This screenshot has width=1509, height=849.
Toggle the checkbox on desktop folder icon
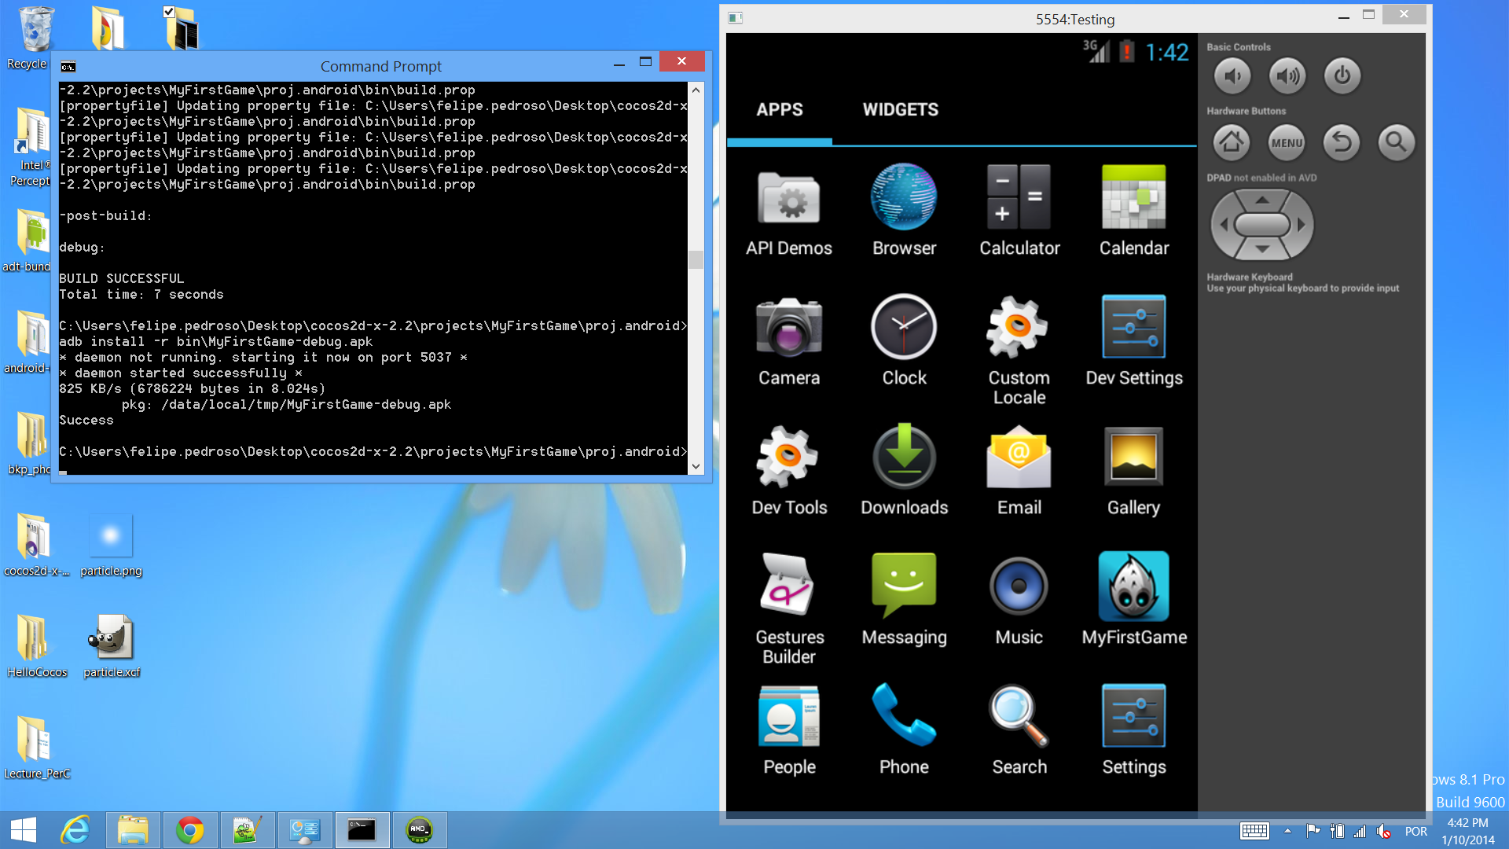[169, 12]
